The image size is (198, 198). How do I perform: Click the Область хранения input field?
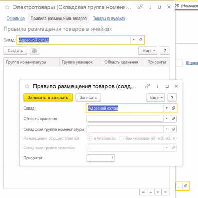click(125, 119)
